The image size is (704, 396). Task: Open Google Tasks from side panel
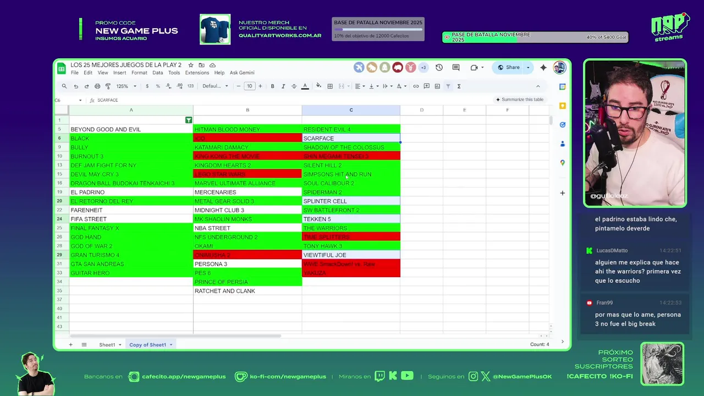coord(562,125)
